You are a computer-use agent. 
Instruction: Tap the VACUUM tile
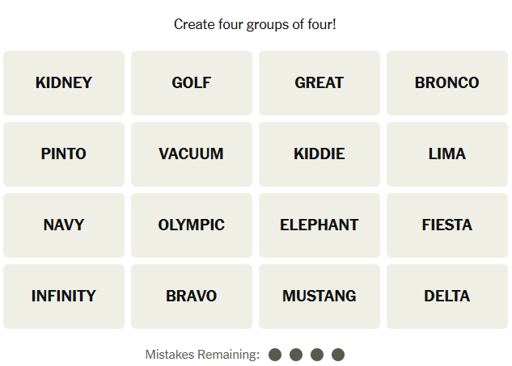click(x=192, y=154)
